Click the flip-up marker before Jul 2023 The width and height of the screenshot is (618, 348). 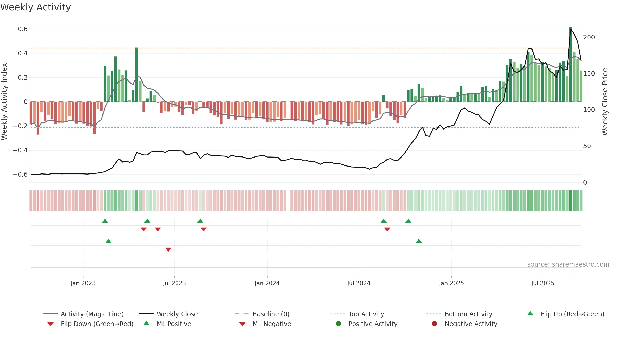tap(147, 221)
